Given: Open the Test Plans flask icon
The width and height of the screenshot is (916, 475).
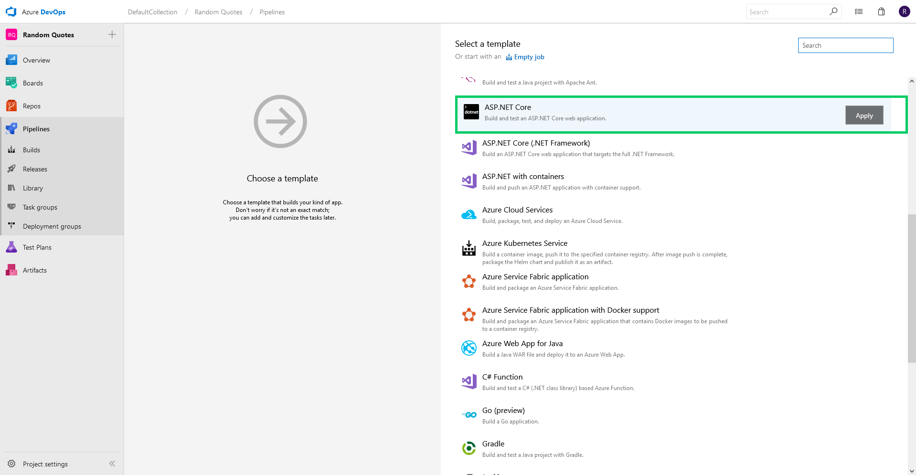Looking at the screenshot, I should point(11,247).
